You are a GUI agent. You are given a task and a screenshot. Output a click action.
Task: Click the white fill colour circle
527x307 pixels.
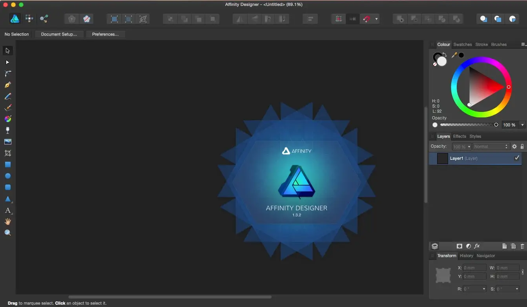(442, 61)
